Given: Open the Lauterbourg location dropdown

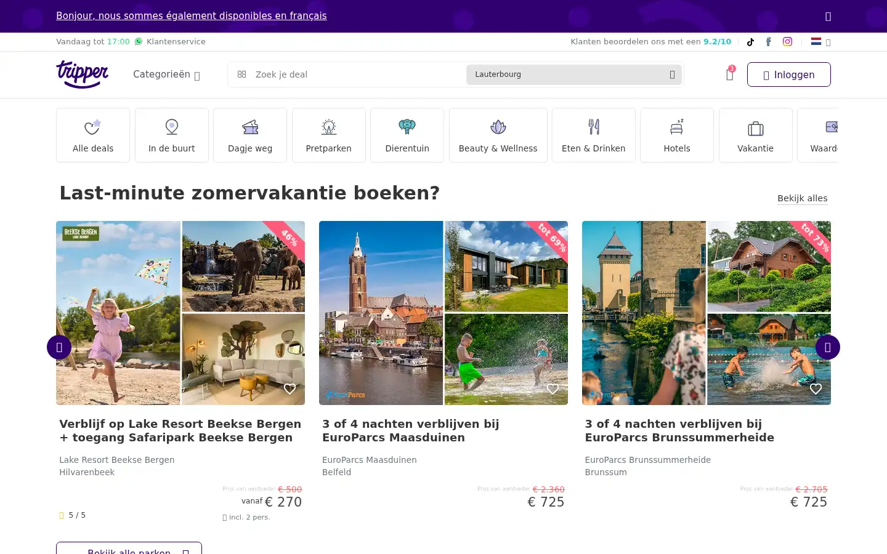Looking at the screenshot, I should coord(574,74).
